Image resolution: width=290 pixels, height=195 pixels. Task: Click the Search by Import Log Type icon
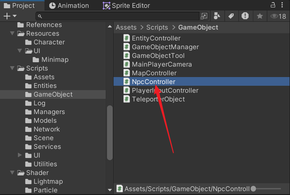click(245, 16)
